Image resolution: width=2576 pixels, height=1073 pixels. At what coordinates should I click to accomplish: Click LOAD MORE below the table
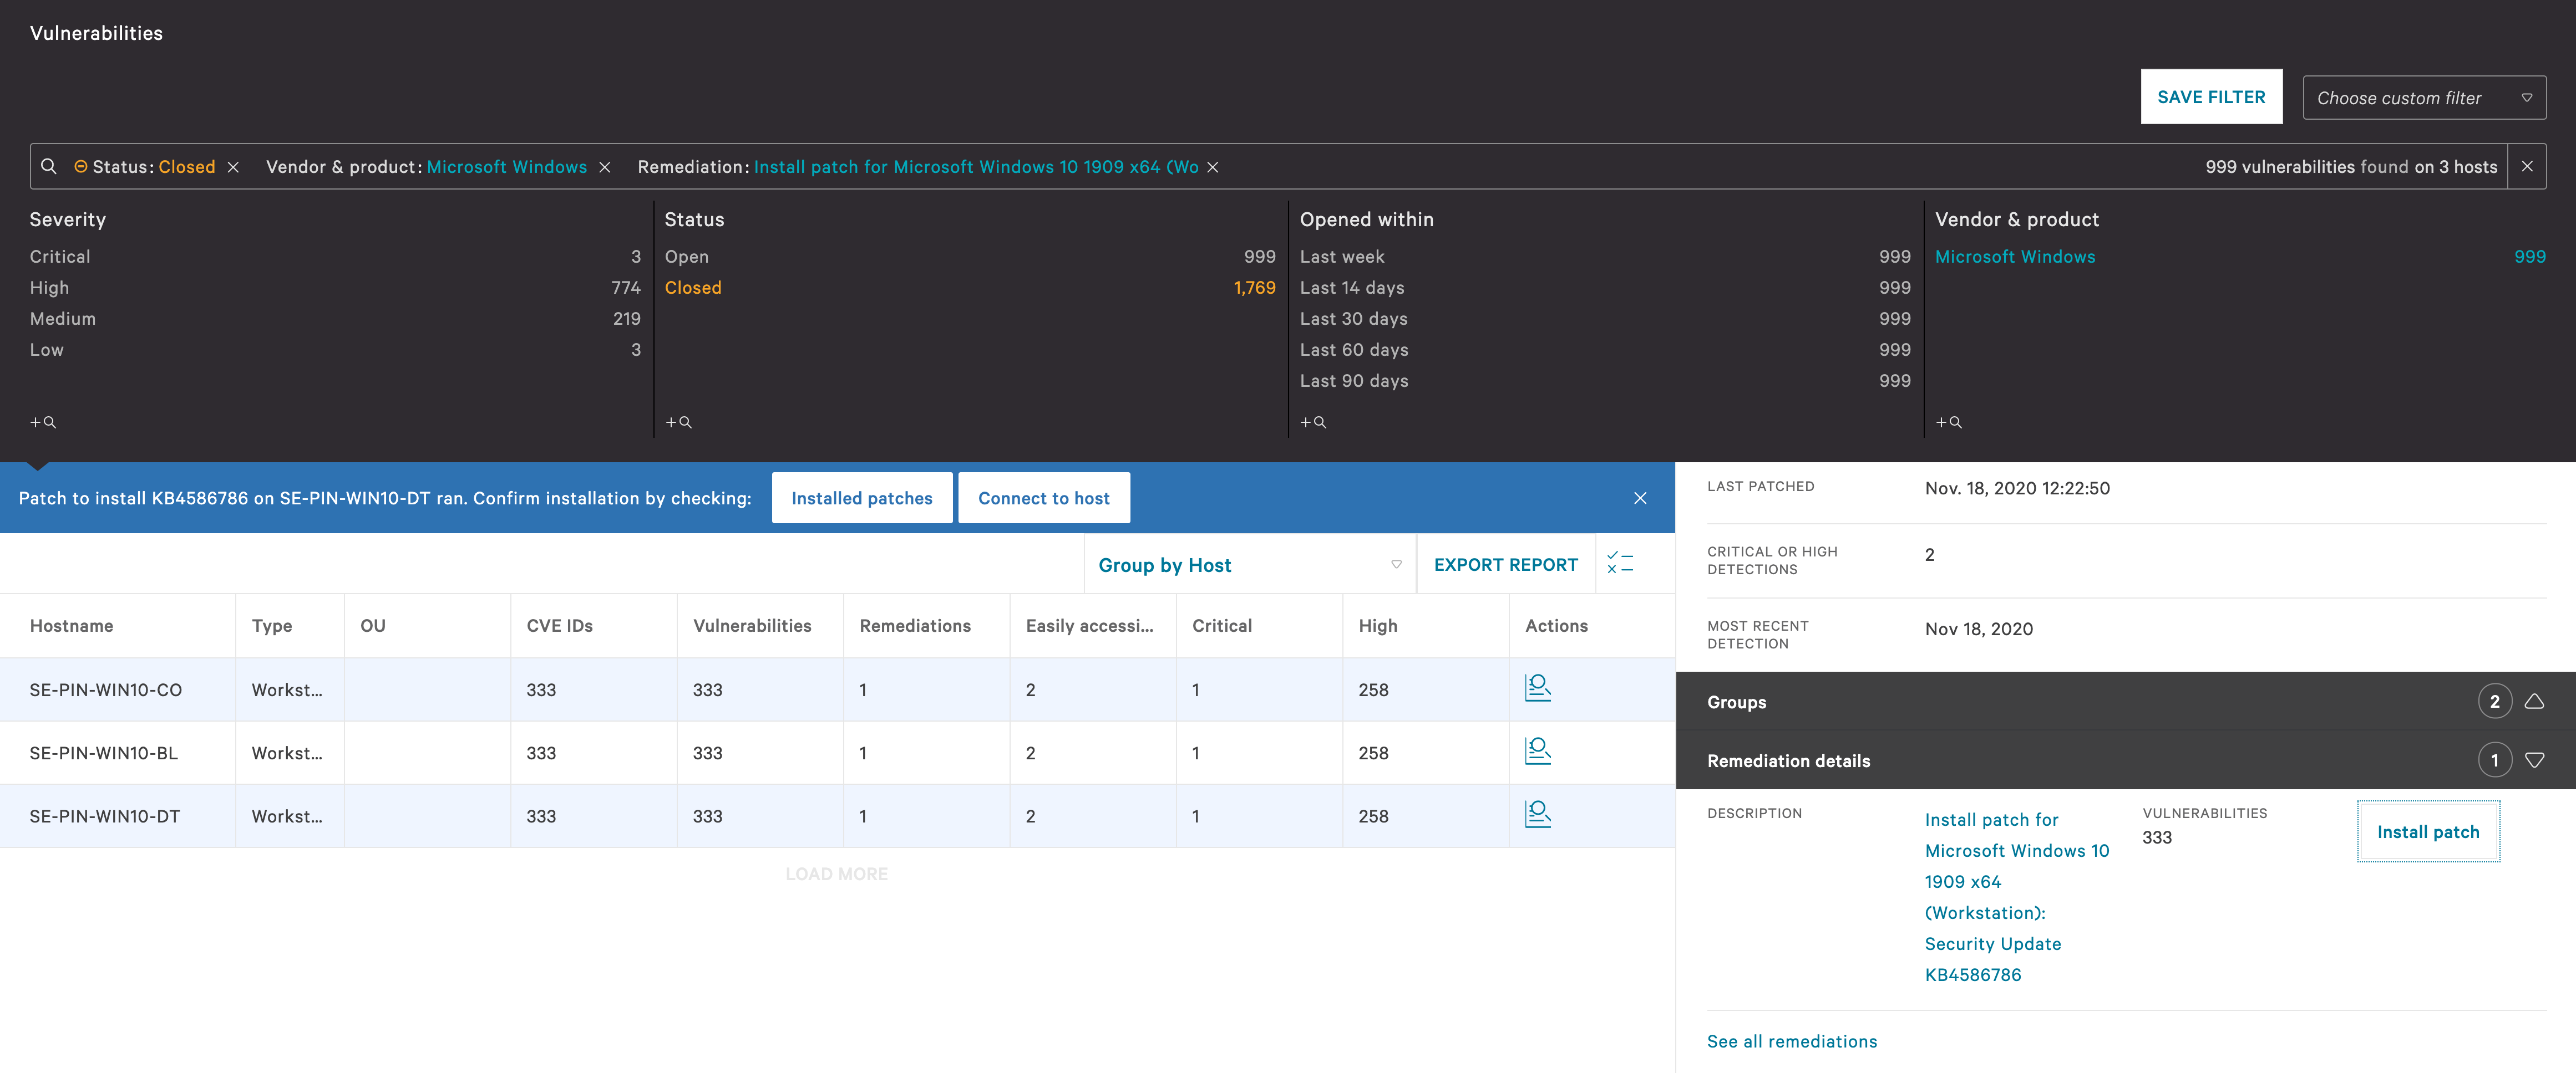point(836,874)
